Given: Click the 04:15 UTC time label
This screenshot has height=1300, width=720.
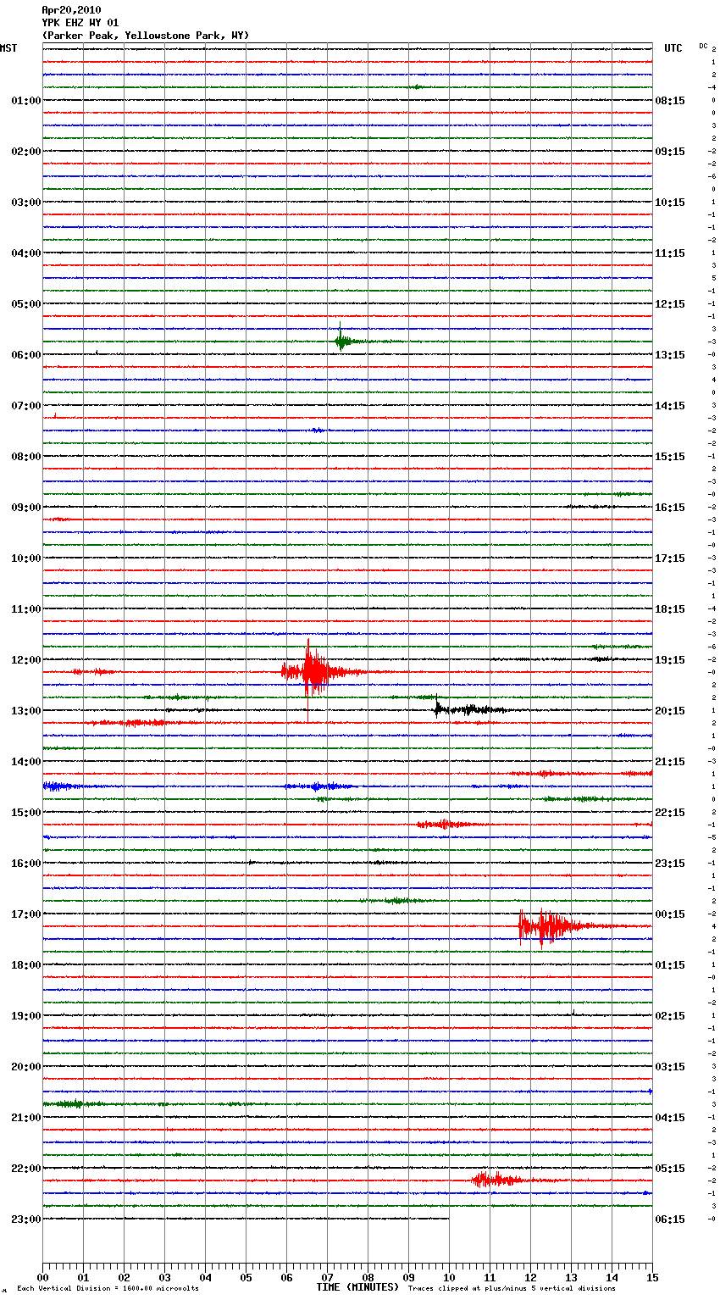Looking at the screenshot, I should coord(670,1118).
